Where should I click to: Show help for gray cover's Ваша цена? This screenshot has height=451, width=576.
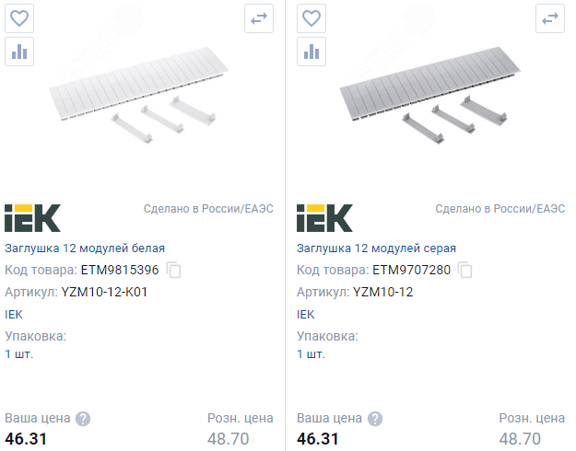point(374,419)
